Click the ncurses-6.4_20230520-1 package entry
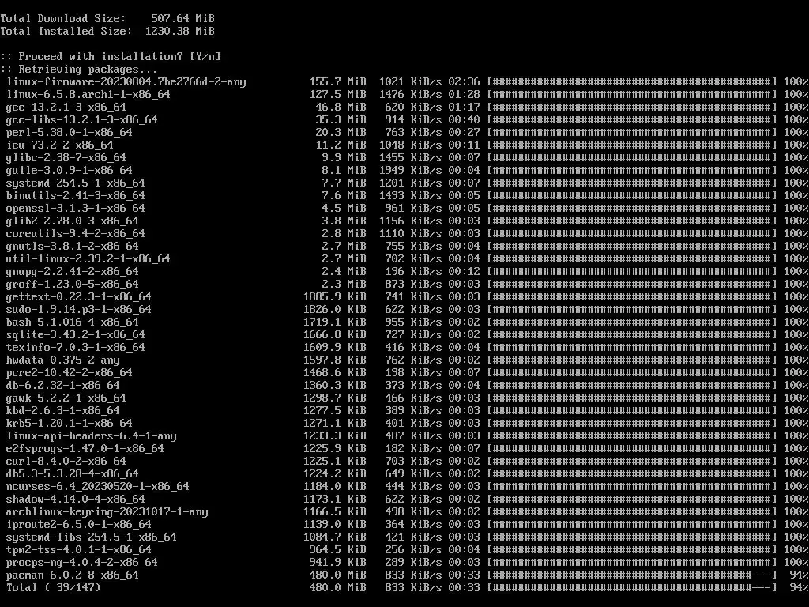 [97, 486]
